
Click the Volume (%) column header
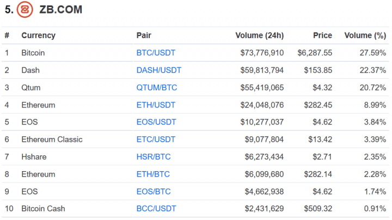pos(365,36)
